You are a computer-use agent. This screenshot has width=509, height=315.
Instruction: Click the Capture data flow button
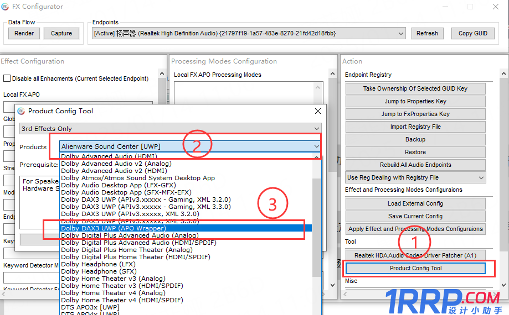[61, 33]
